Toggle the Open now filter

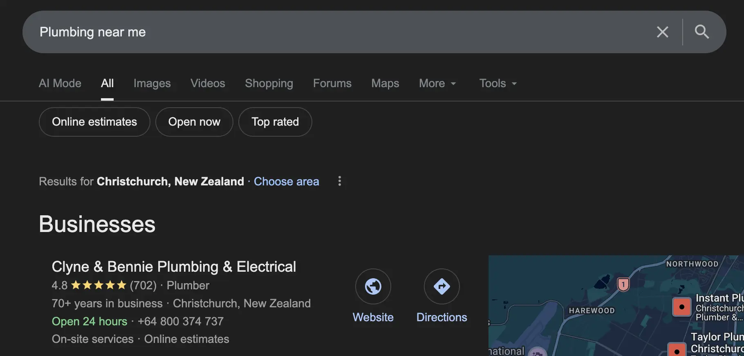pyautogui.click(x=194, y=122)
